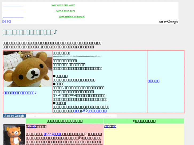Open the link in the yellow section
Viewport: 194px width, 145px height.
click(110, 126)
